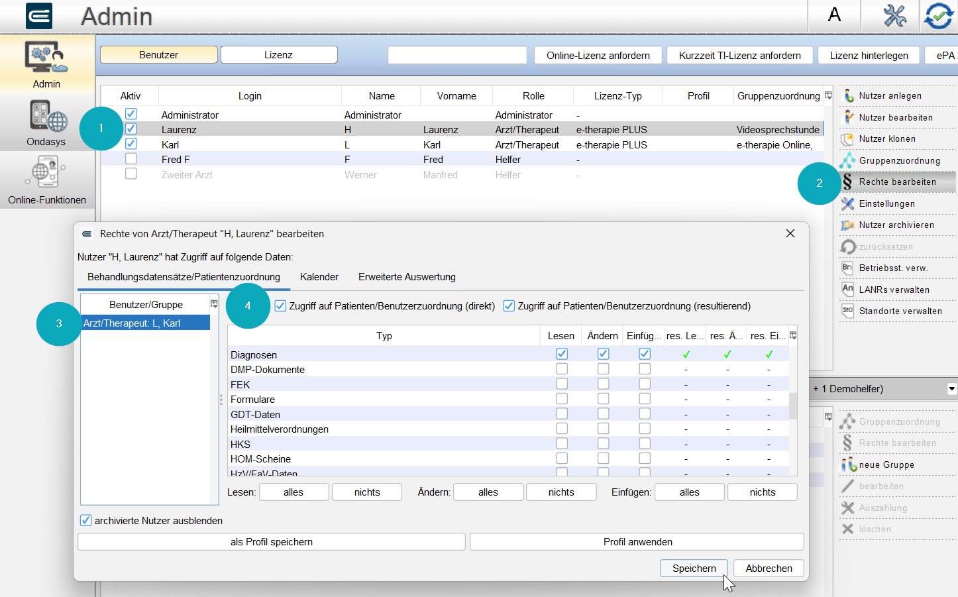The height and width of the screenshot is (597, 958).
Task: Toggle Aktiv checkbox for Zweiter Arzt
Action: pos(131,174)
